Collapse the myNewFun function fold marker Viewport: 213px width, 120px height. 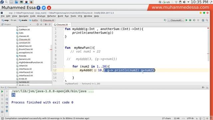[x=64, y=48]
